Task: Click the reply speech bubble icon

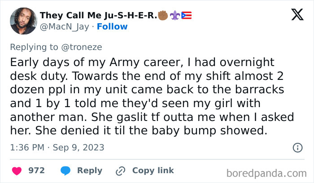Action: click(x=65, y=171)
